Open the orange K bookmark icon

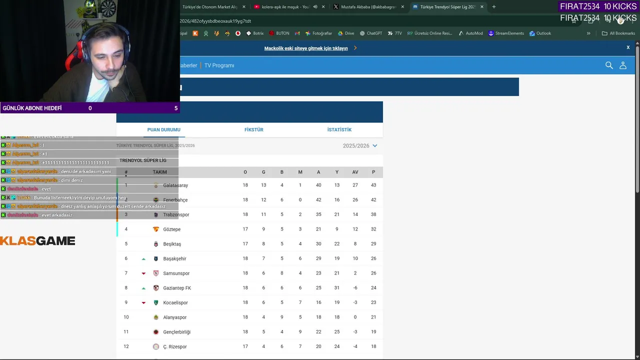click(195, 33)
